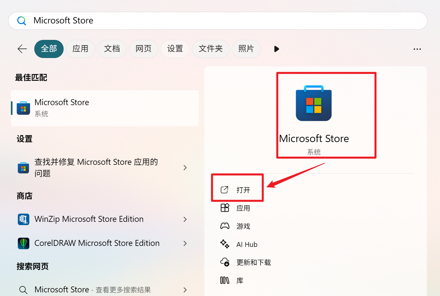Click the web search magnifier icon

[x=23, y=290]
